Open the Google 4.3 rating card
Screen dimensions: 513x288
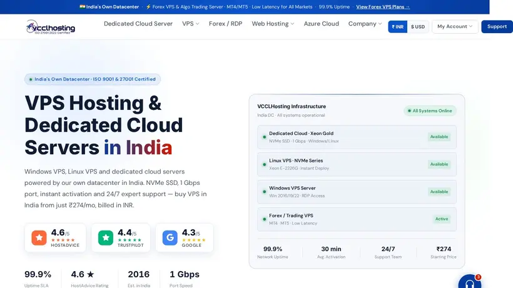click(185, 238)
